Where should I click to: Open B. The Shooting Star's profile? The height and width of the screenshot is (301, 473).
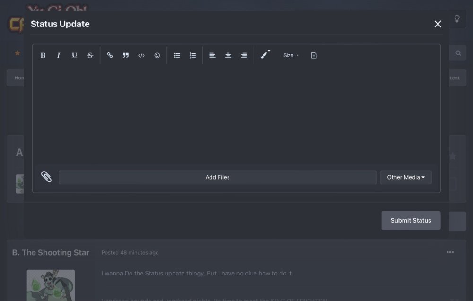(x=51, y=252)
